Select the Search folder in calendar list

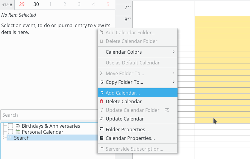click(x=22, y=138)
